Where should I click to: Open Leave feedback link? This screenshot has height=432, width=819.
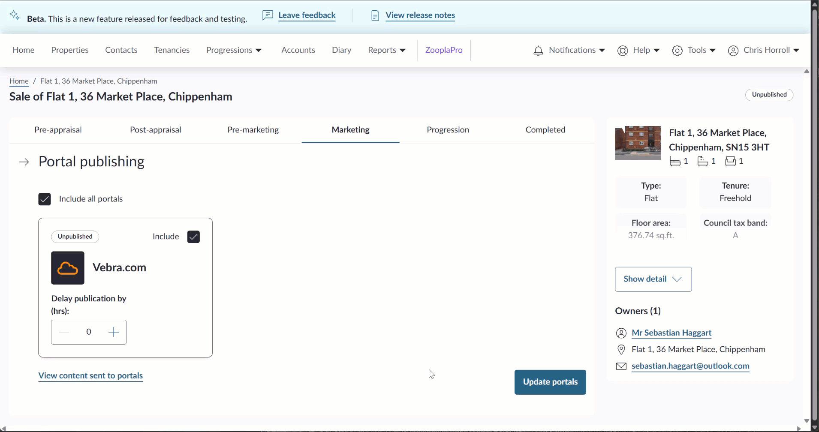coord(307,15)
